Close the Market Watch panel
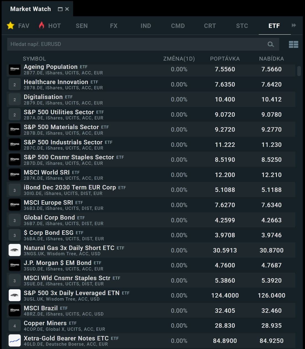Viewport: 305px width, 349px height. click(67, 9)
